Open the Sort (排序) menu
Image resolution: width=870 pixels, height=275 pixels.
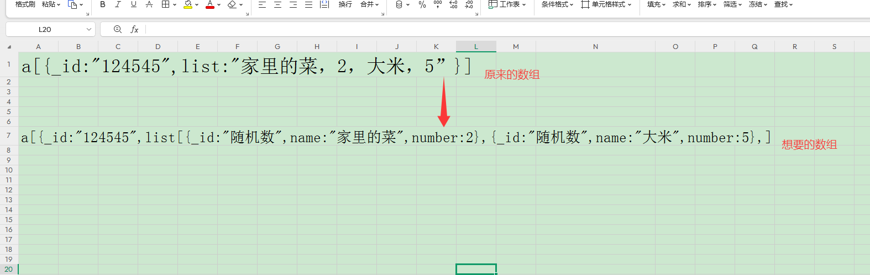point(707,4)
